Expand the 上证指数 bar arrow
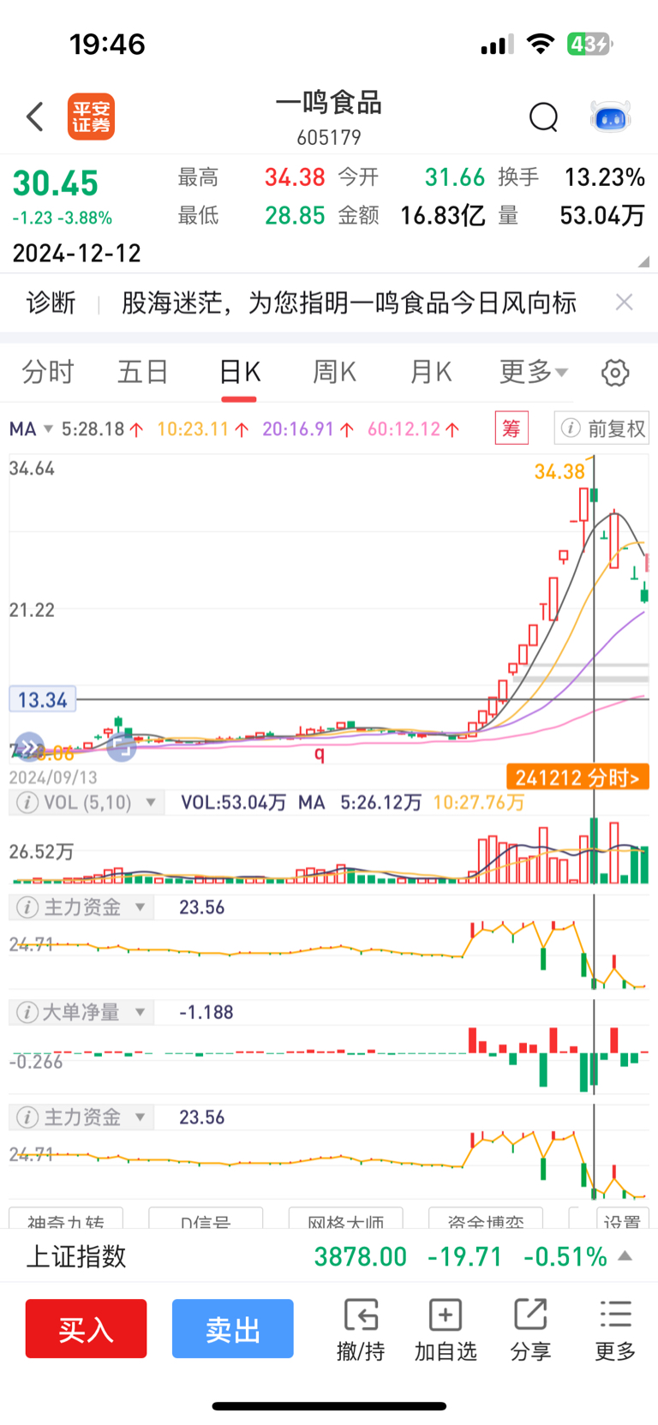658x1425 pixels. tap(625, 1256)
